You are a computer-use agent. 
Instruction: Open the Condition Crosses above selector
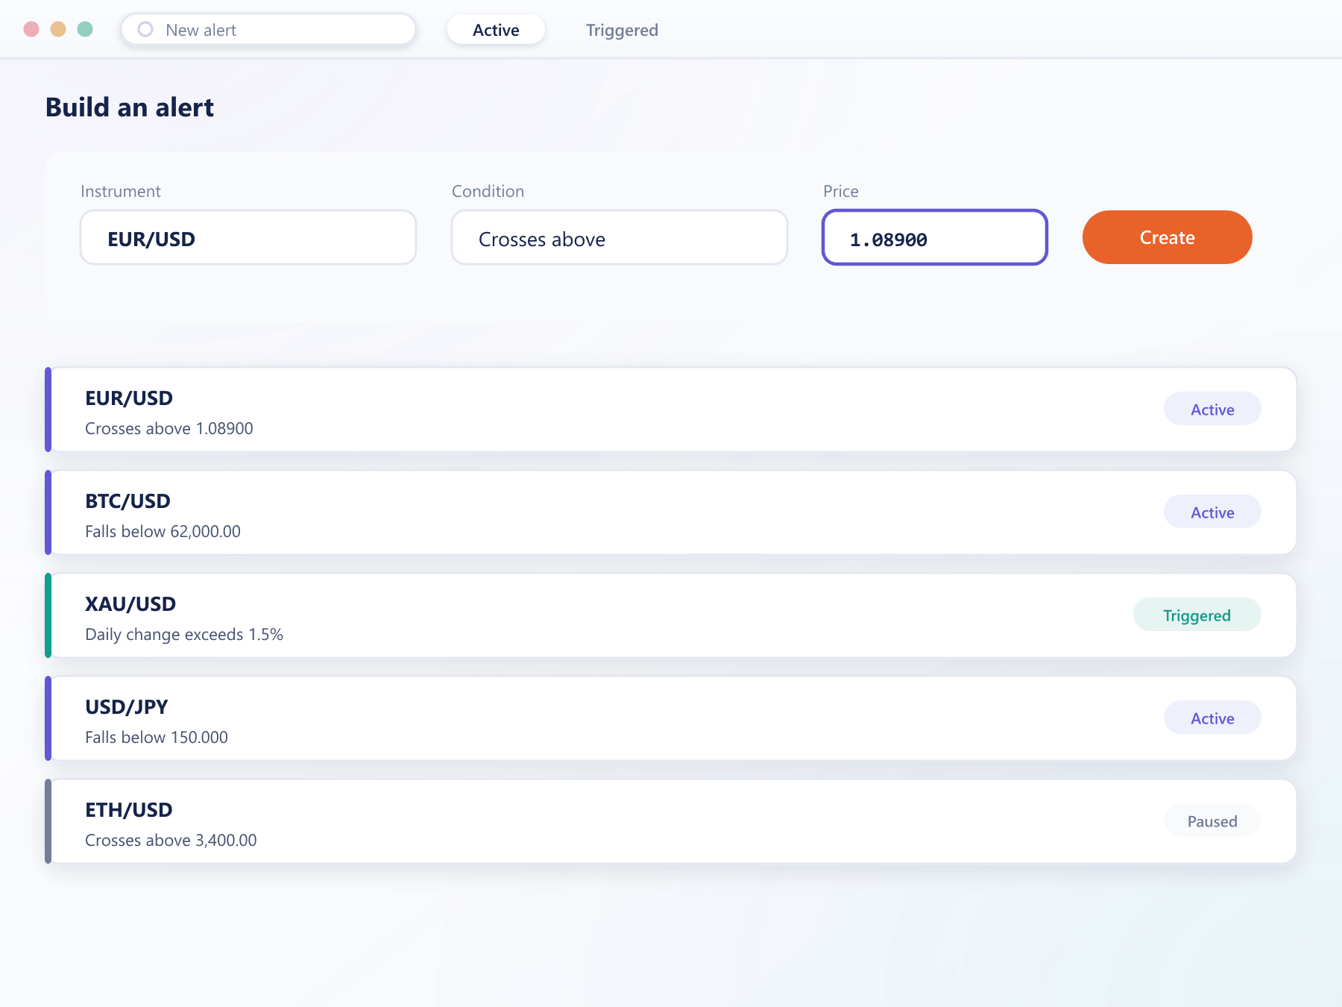coord(620,238)
